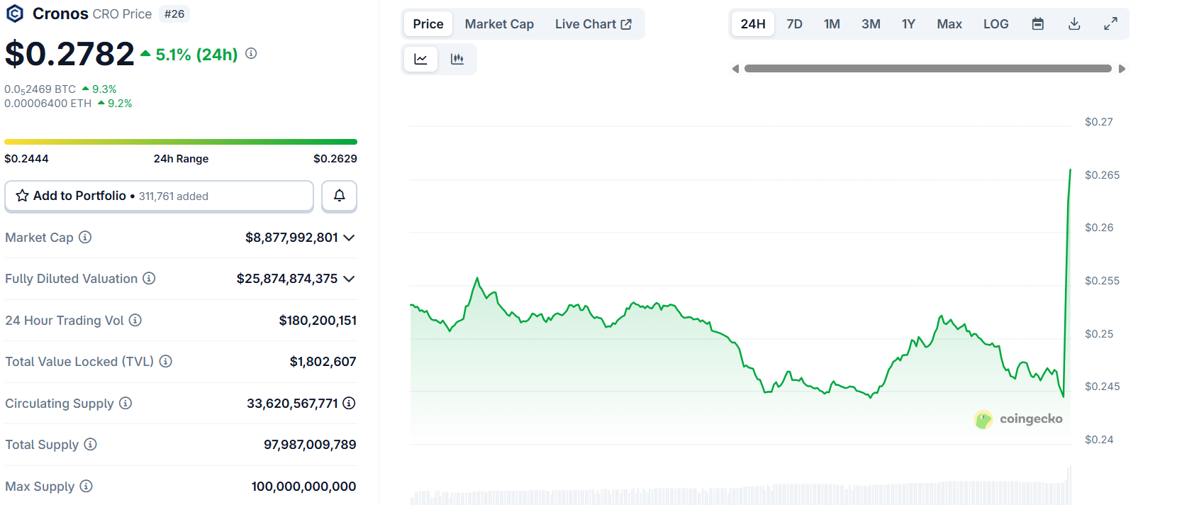
Task: Click info icon beside Circulating Supply value
Action: tap(349, 404)
